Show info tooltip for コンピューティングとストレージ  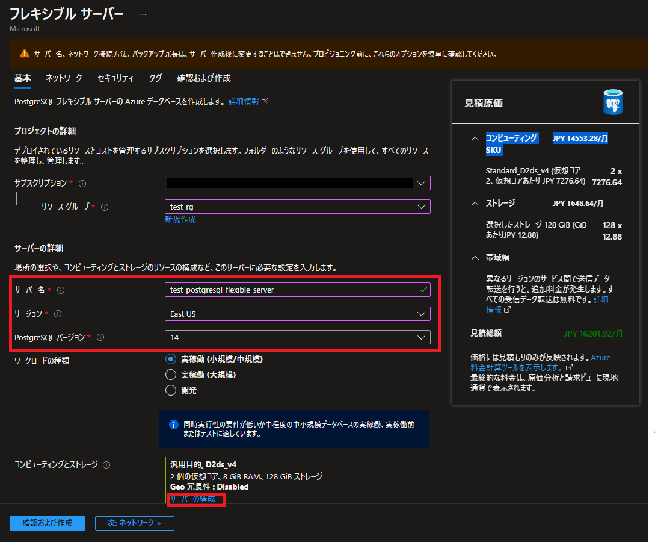106,465
